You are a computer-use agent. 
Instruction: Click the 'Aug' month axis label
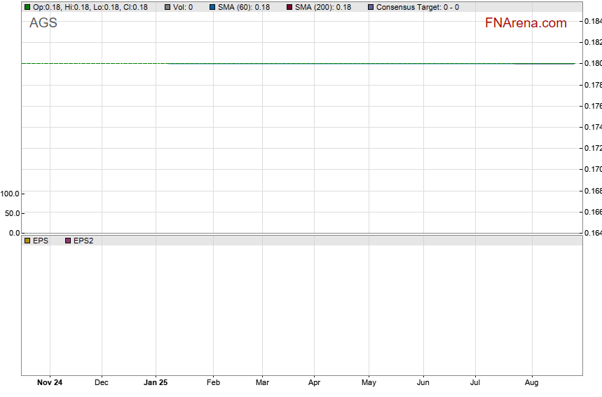531,382
